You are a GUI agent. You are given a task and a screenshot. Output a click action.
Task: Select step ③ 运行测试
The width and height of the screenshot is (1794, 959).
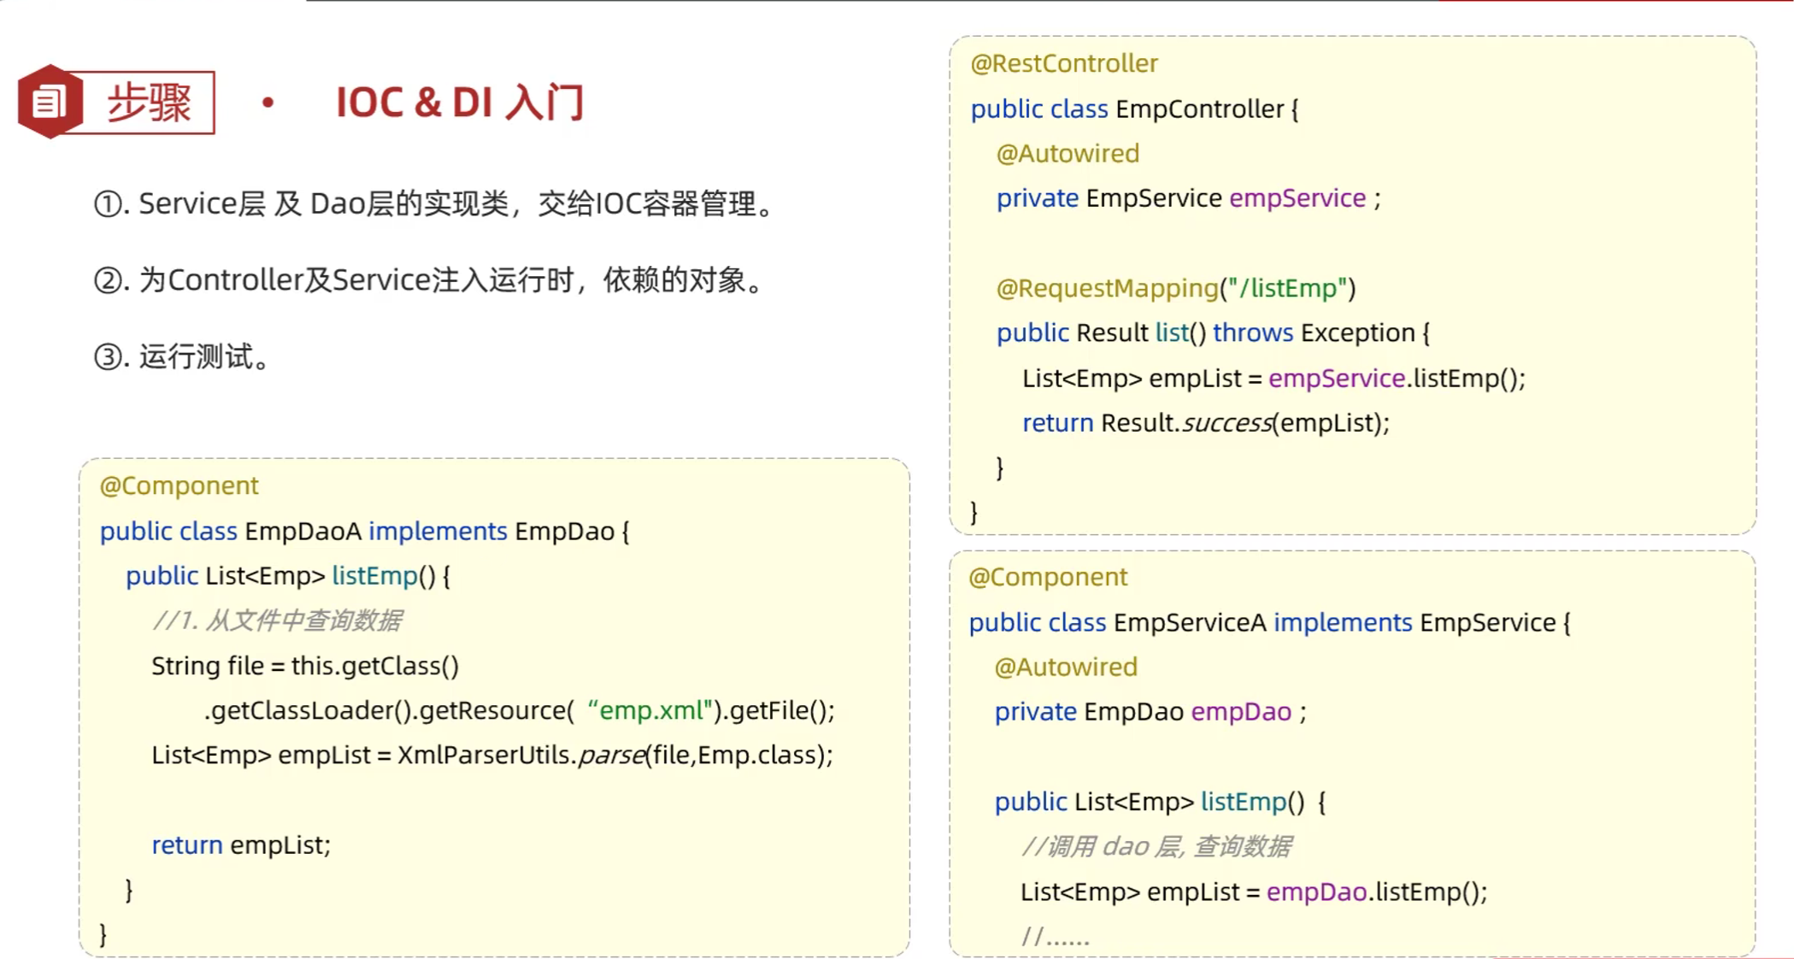click(x=182, y=356)
